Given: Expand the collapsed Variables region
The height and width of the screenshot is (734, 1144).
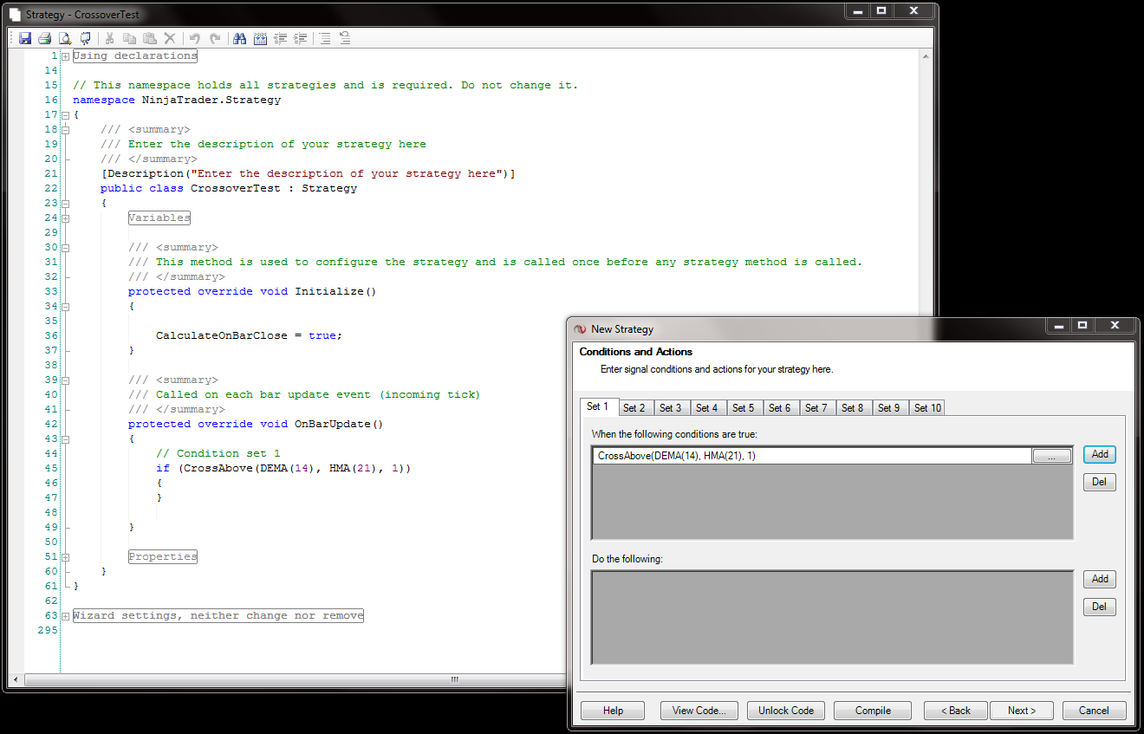Looking at the screenshot, I should pyautogui.click(x=65, y=218).
